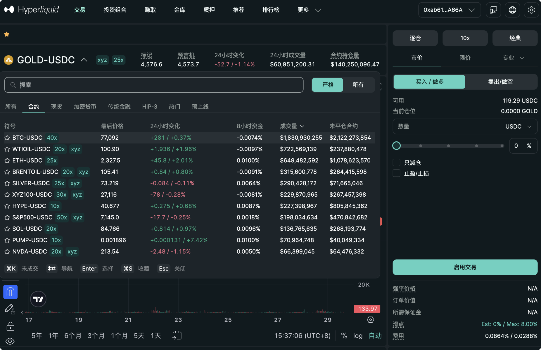This screenshot has height=350, width=541.
Task: Enable the 只减仓 reduce-only checkbox
Action: pos(397,162)
